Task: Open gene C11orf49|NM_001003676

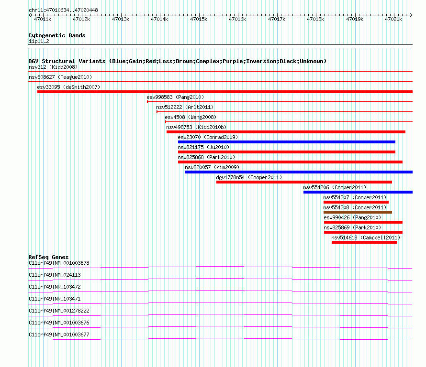Action: pyautogui.click(x=59, y=323)
